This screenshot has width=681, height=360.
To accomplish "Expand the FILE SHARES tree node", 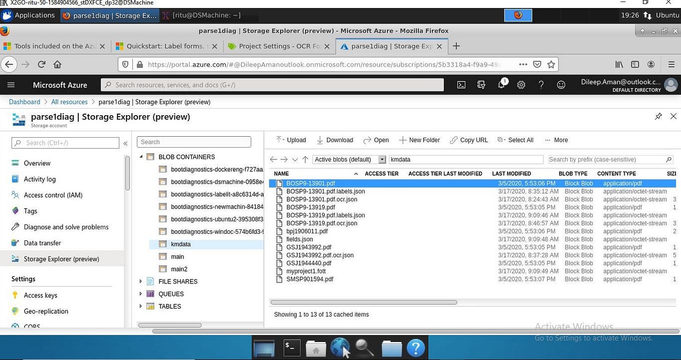I will [x=140, y=281].
